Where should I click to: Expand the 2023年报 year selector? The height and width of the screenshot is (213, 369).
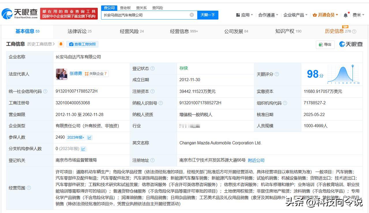76,138
